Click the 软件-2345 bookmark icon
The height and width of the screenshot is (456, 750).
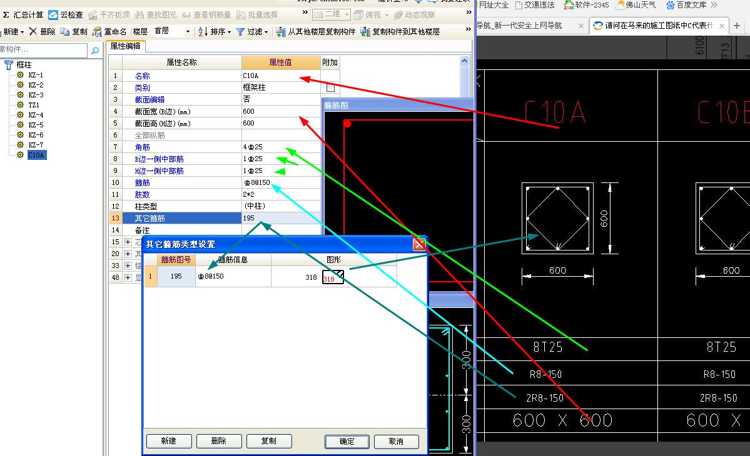tap(569, 5)
